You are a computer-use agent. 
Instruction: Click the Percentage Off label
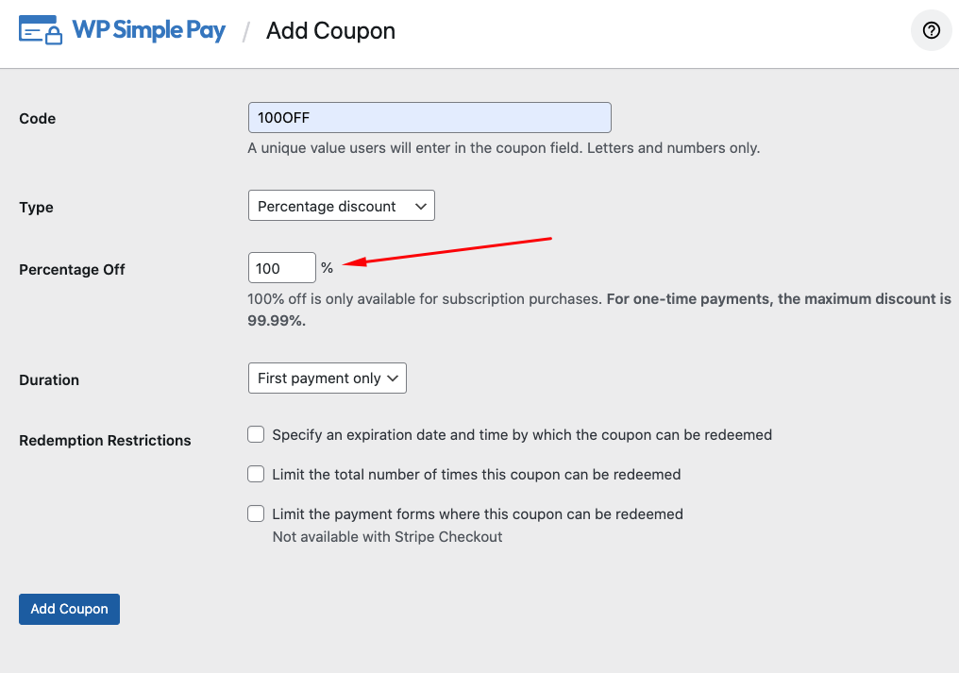(72, 270)
